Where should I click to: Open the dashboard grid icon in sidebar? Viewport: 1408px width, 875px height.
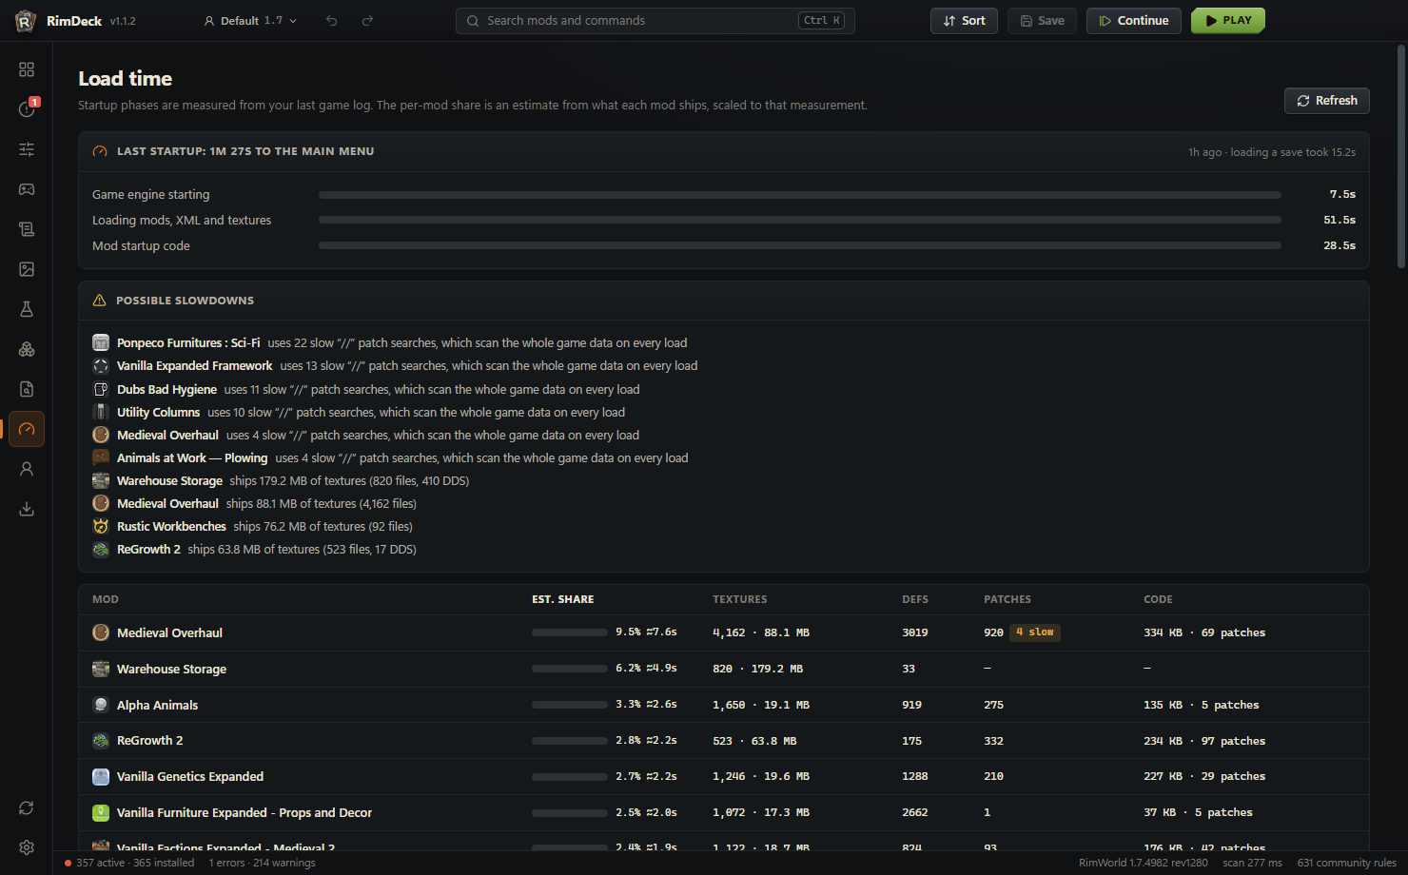coord(27,69)
